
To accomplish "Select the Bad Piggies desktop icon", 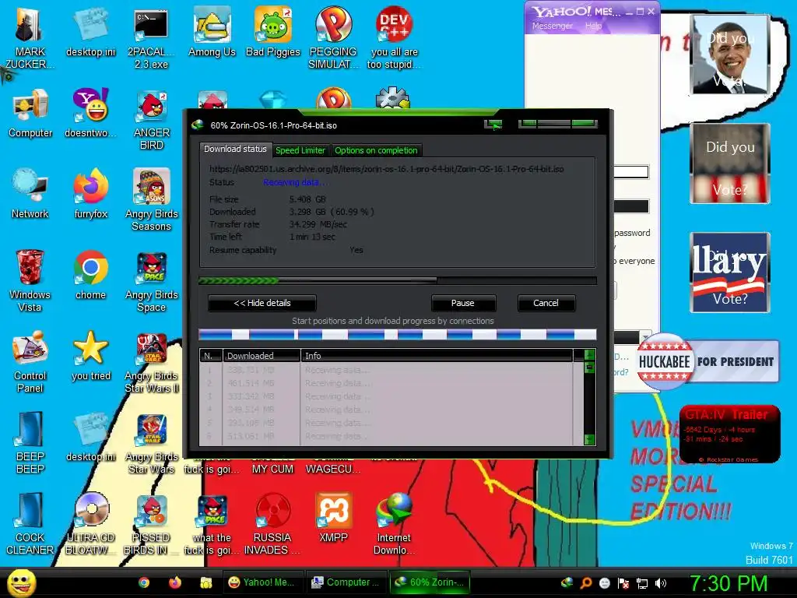I will click(x=273, y=32).
